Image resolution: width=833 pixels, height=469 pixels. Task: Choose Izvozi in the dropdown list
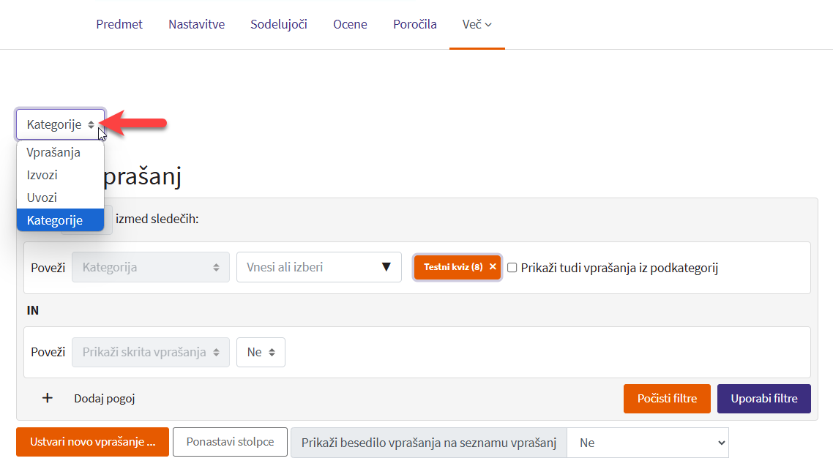(42, 176)
